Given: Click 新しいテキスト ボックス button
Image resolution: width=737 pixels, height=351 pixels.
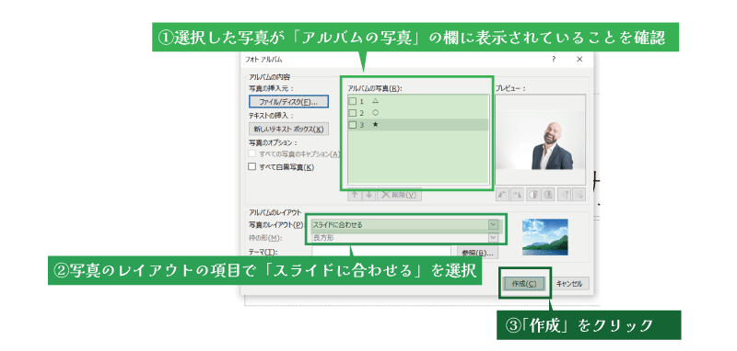Looking at the screenshot, I should 288,129.
